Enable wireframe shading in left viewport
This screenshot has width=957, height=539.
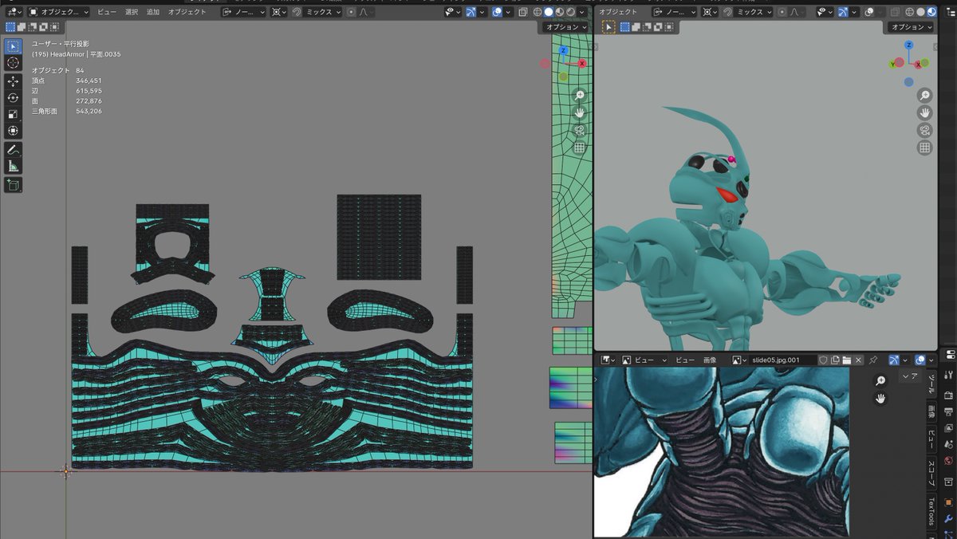pyautogui.click(x=536, y=12)
